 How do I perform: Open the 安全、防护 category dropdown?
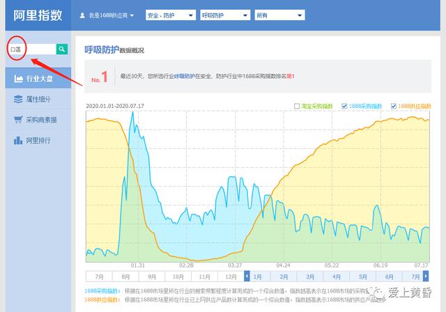(170, 15)
